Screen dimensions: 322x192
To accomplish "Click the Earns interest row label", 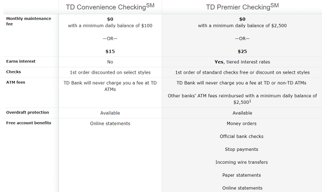I will point(21,61).
